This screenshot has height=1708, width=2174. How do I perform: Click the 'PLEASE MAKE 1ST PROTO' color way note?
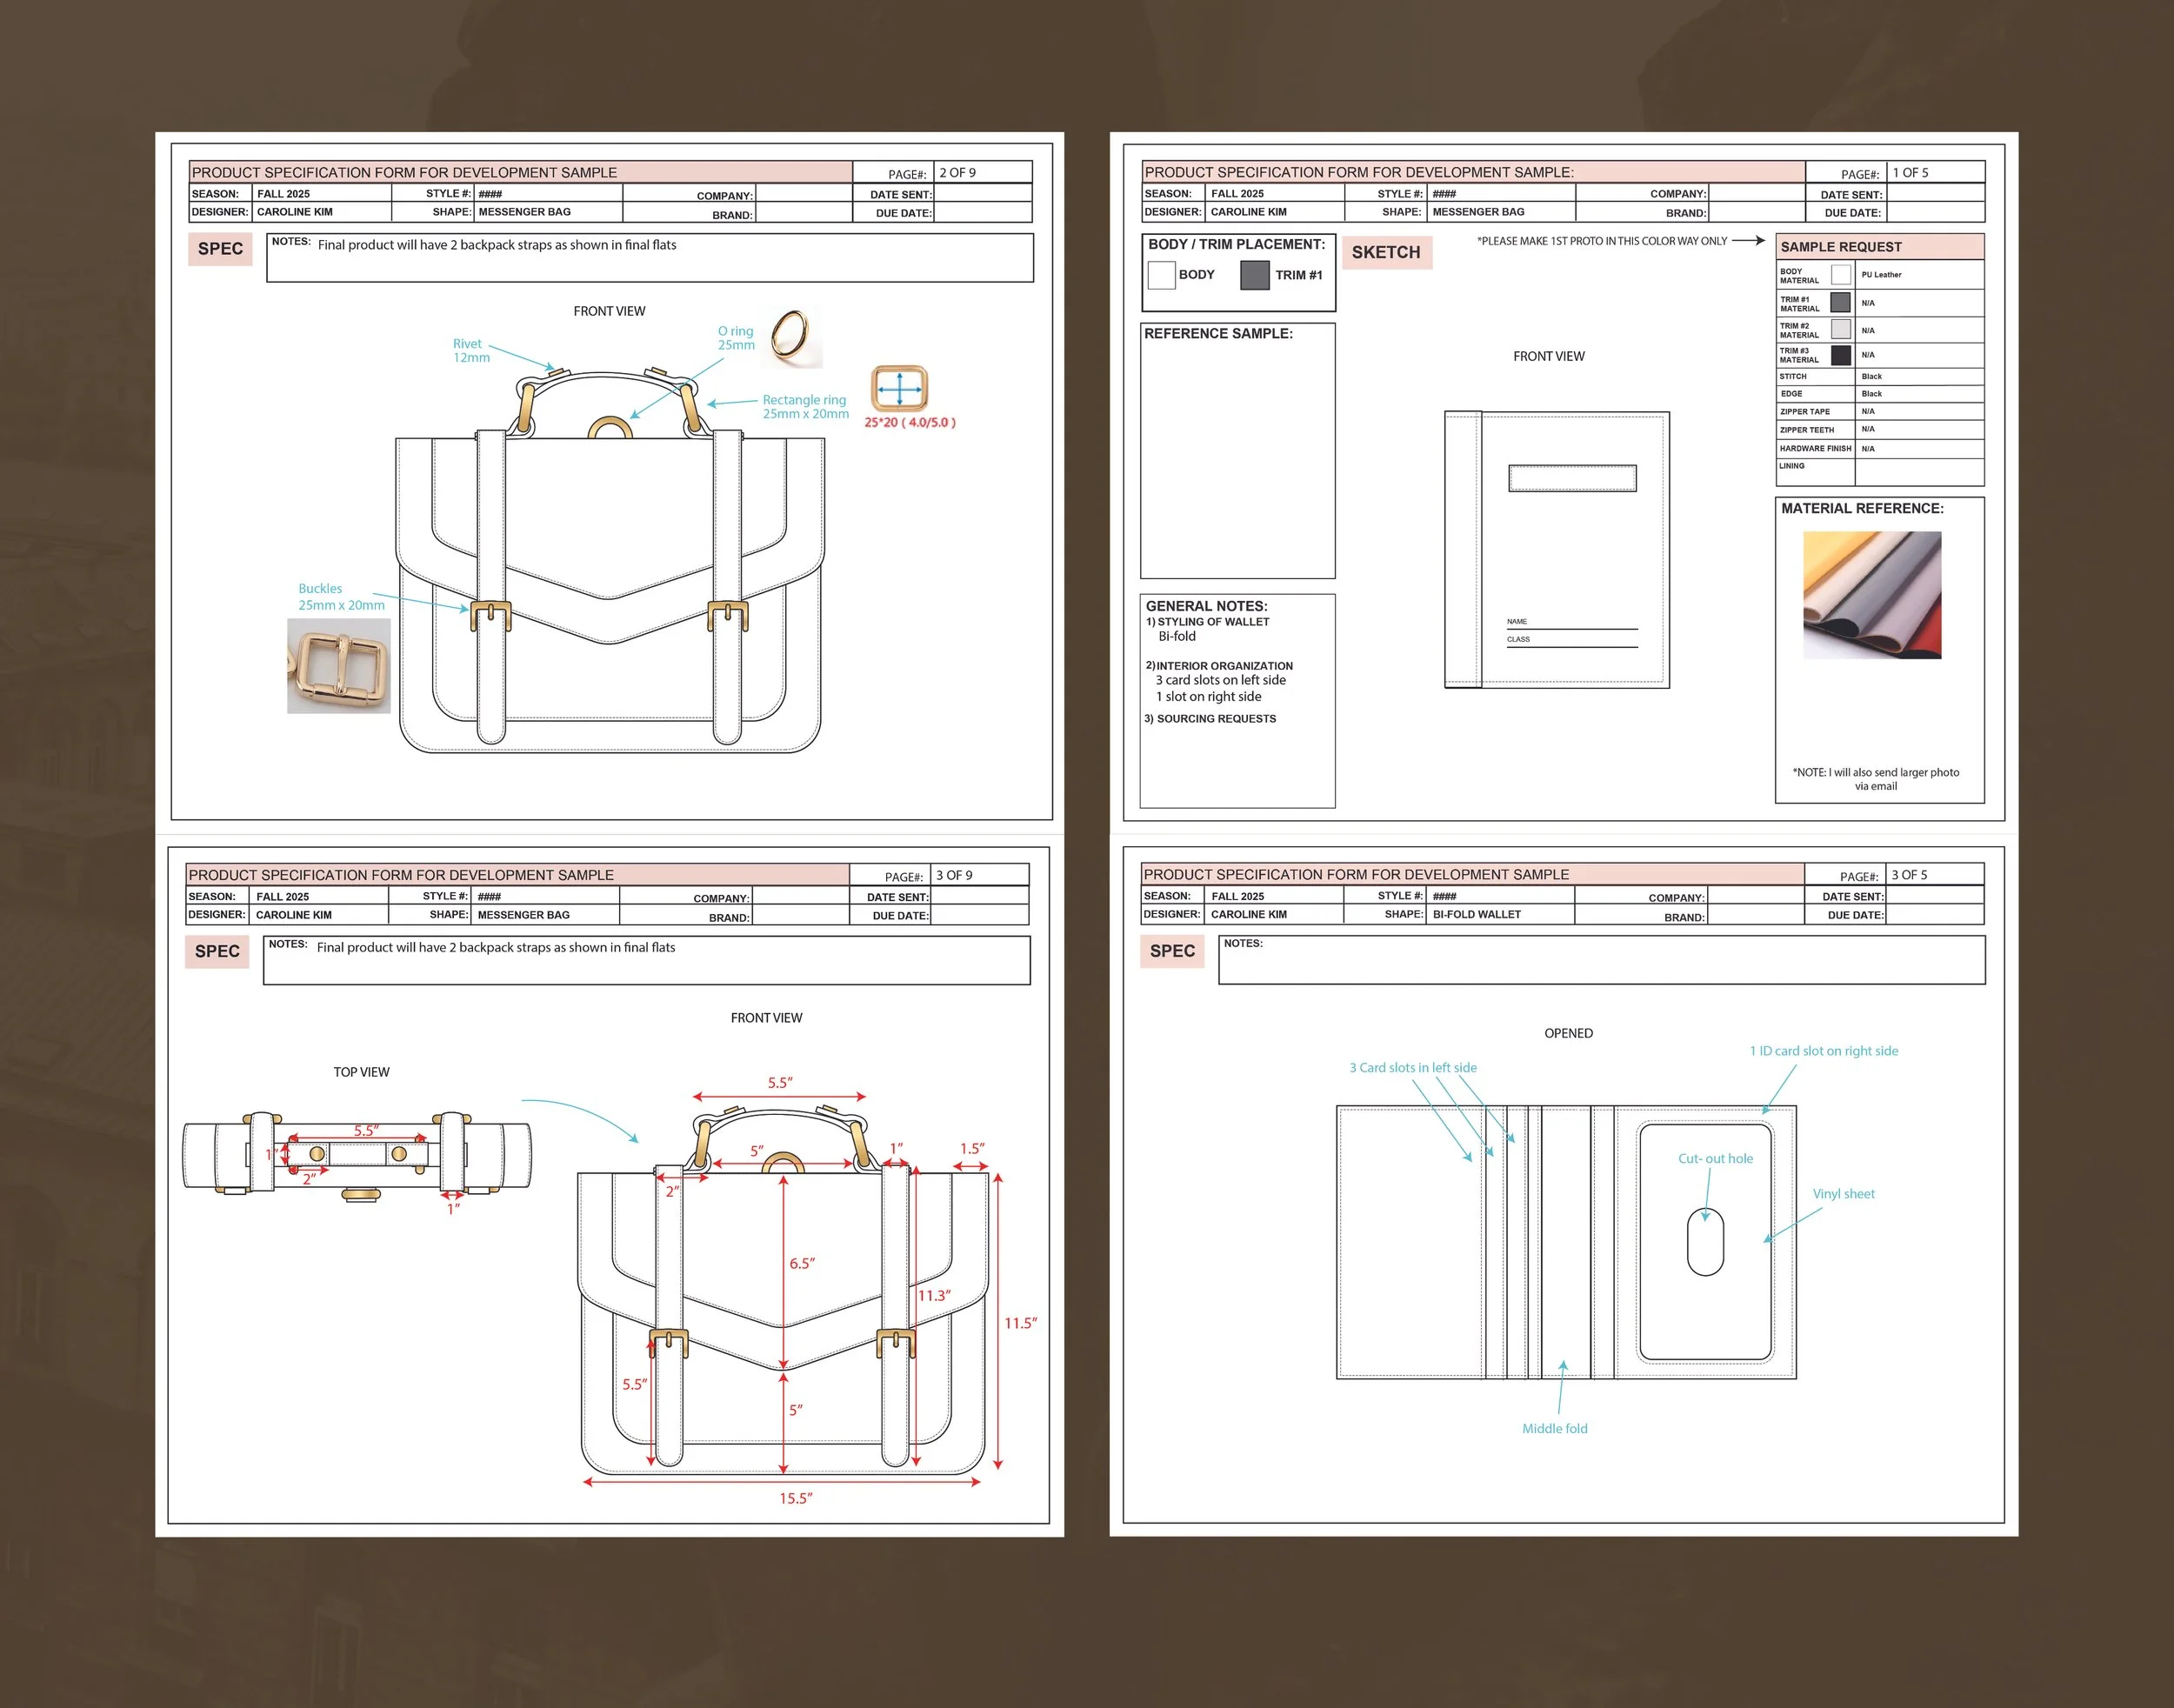[x=1602, y=241]
